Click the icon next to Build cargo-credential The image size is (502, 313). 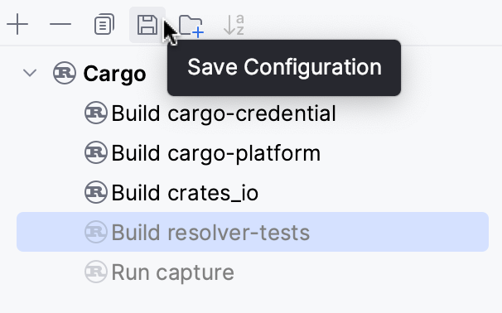(x=96, y=113)
